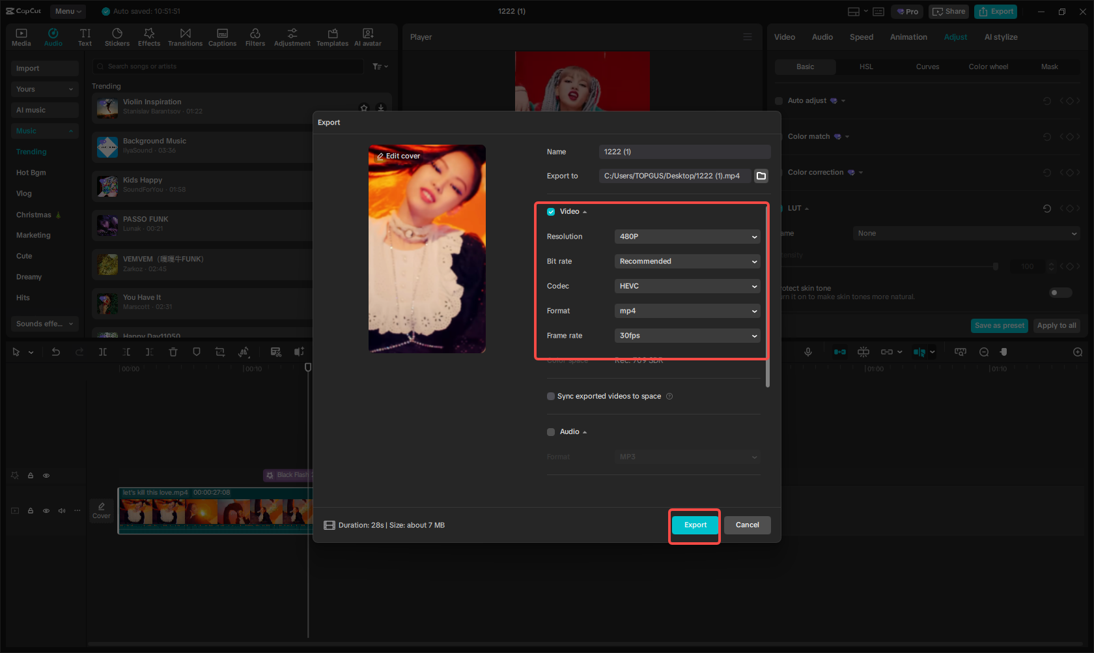Switch to the HSL tab in the Adjust panel

pyautogui.click(x=866, y=66)
